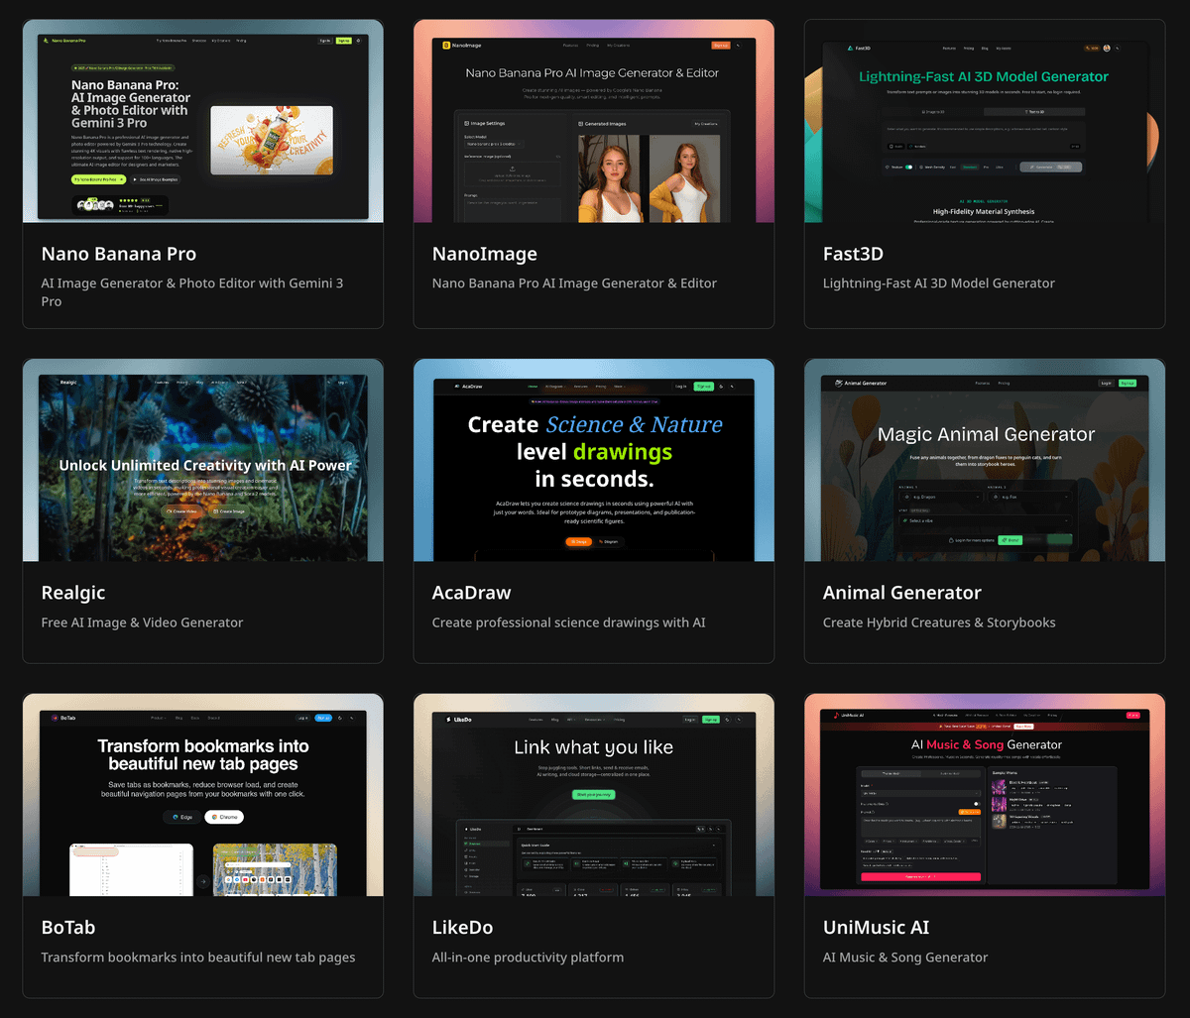Click the Animal Generator logo icon in preview
Viewport: 1190px width, 1018px height.
(x=838, y=383)
